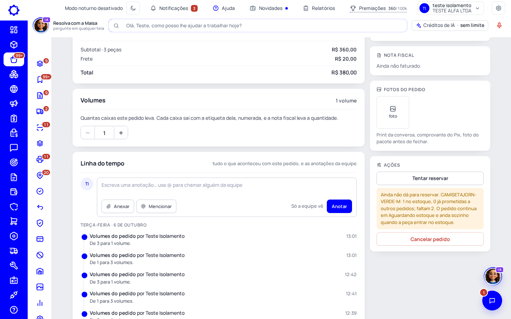This screenshot has height=319, width=511.
Task: Click the volume quantity field showing 1
Action: pyautogui.click(x=104, y=133)
